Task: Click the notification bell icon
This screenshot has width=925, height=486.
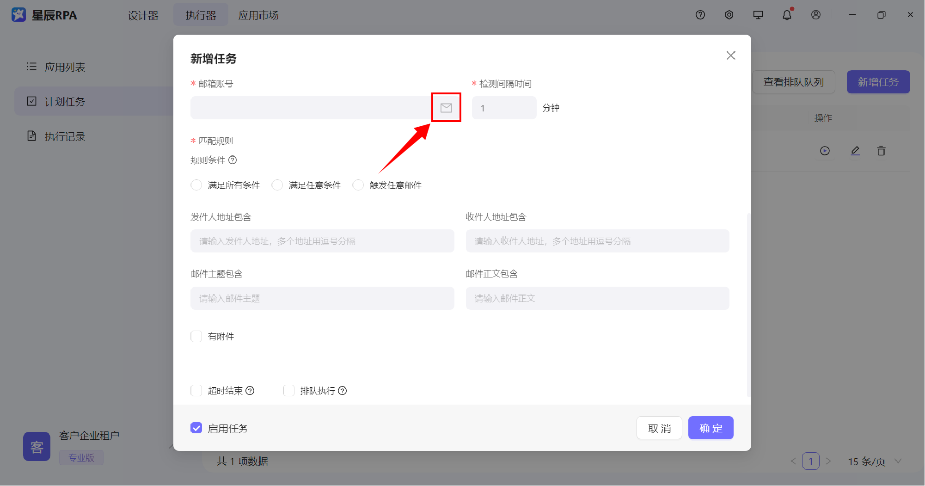Action: tap(787, 15)
